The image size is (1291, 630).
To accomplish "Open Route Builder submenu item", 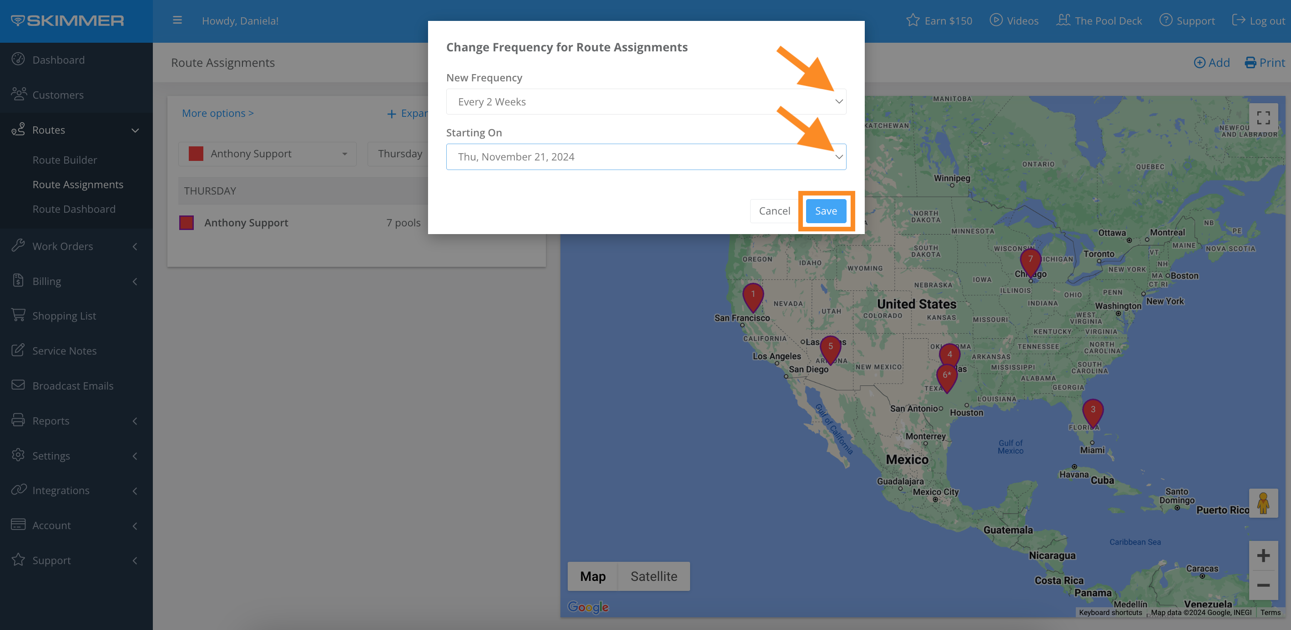I will click(x=65, y=160).
